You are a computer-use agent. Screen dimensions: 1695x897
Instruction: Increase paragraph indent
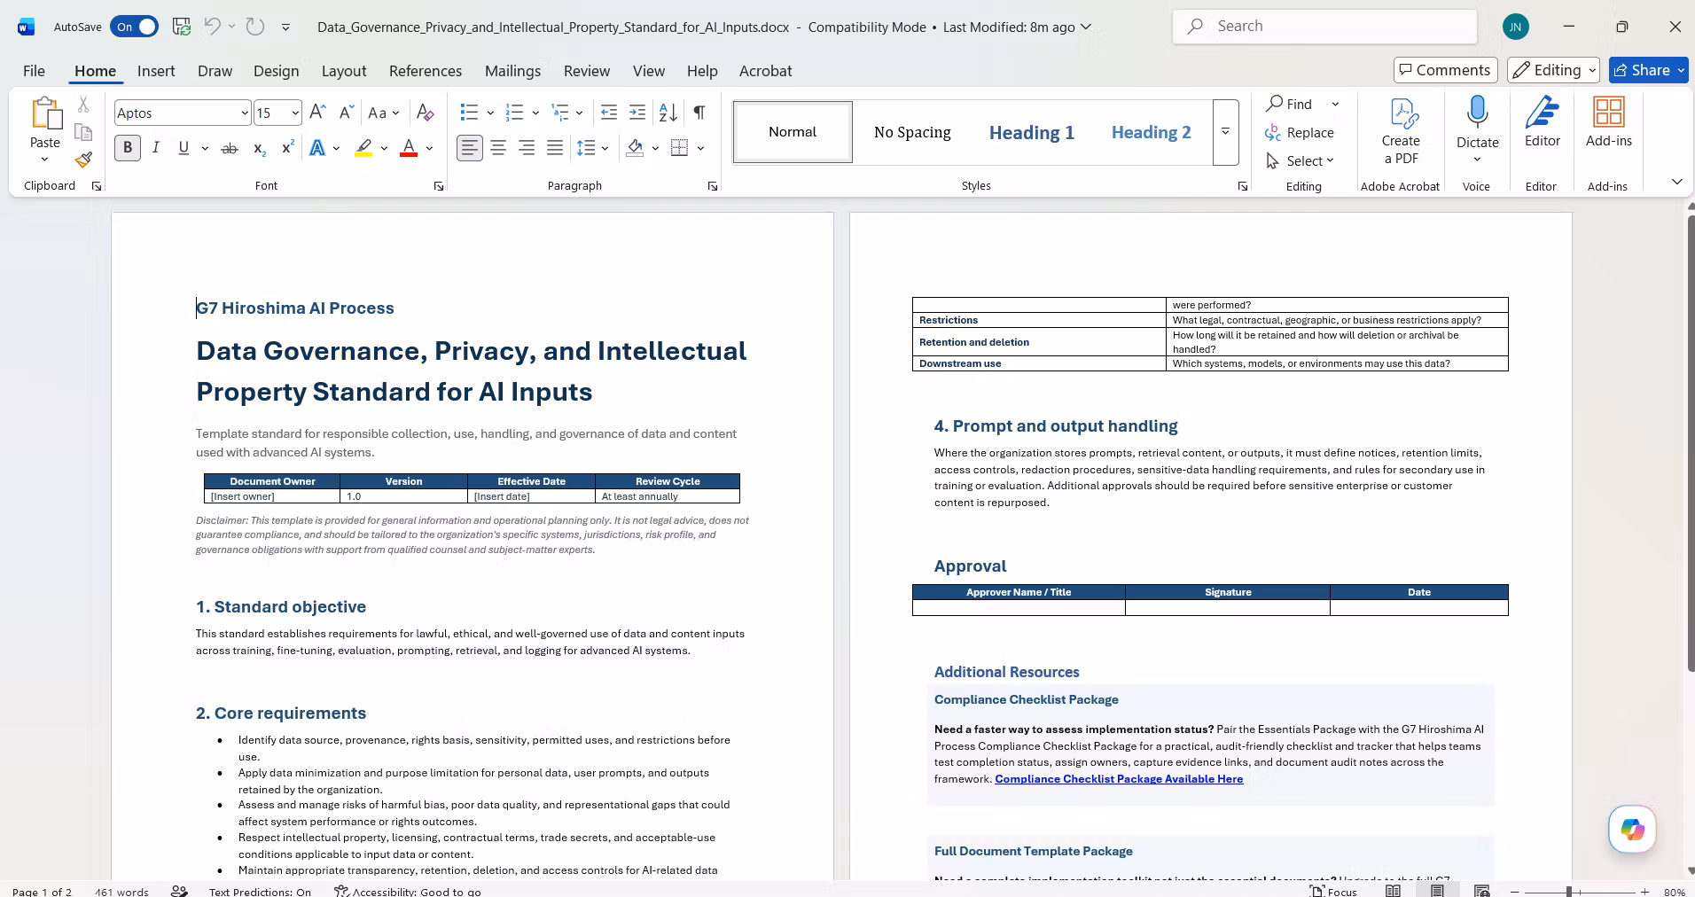pyautogui.click(x=637, y=113)
